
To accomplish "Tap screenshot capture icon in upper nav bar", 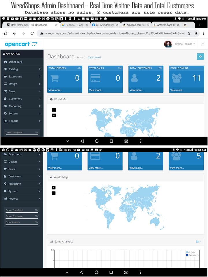I will click(x=126, y=141).
